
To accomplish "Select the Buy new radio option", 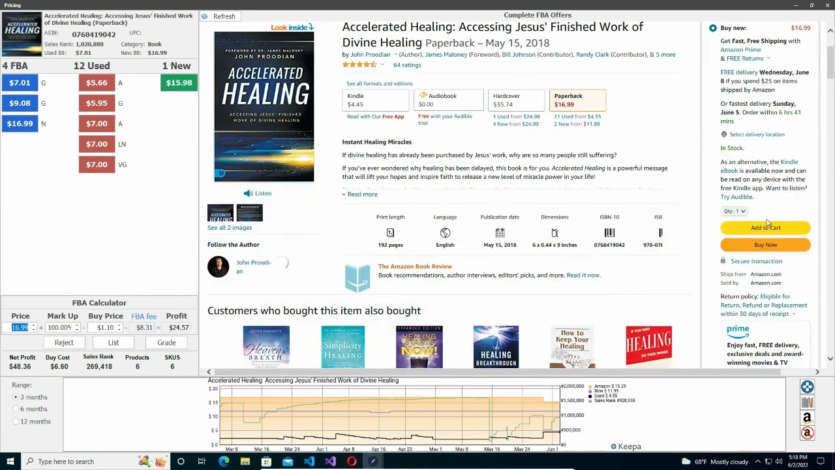I will [713, 28].
